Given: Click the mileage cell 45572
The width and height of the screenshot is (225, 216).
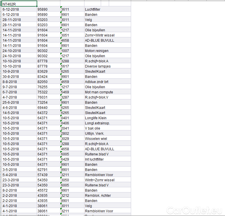Looking at the screenshot, I should (42, 190).
